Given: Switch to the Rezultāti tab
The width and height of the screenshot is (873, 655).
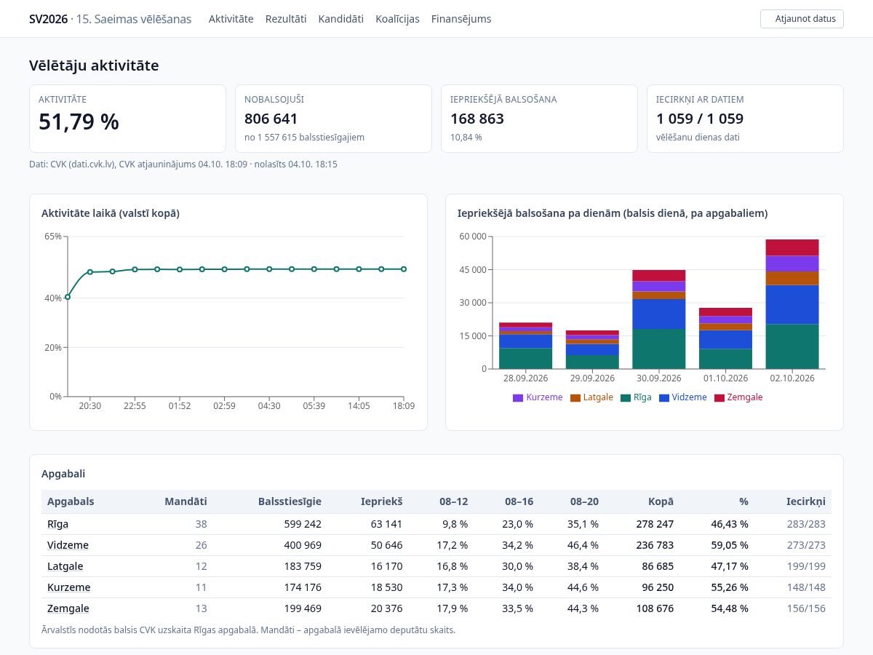Looking at the screenshot, I should click(x=286, y=19).
